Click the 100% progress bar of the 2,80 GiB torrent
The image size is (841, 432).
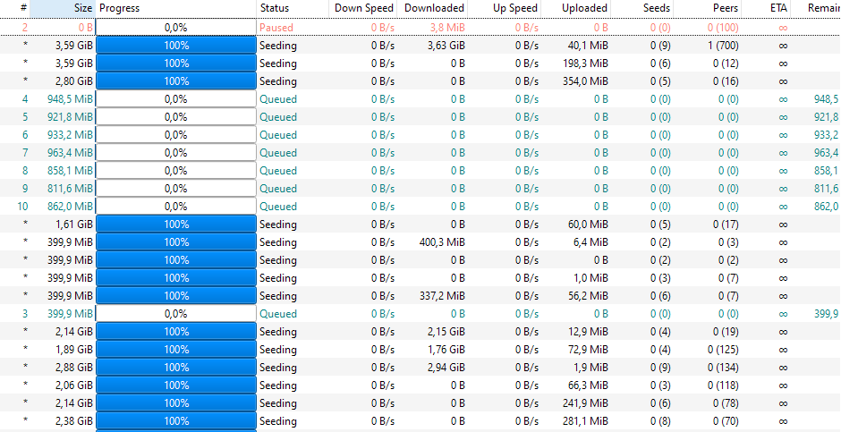click(x=176, y=80)
